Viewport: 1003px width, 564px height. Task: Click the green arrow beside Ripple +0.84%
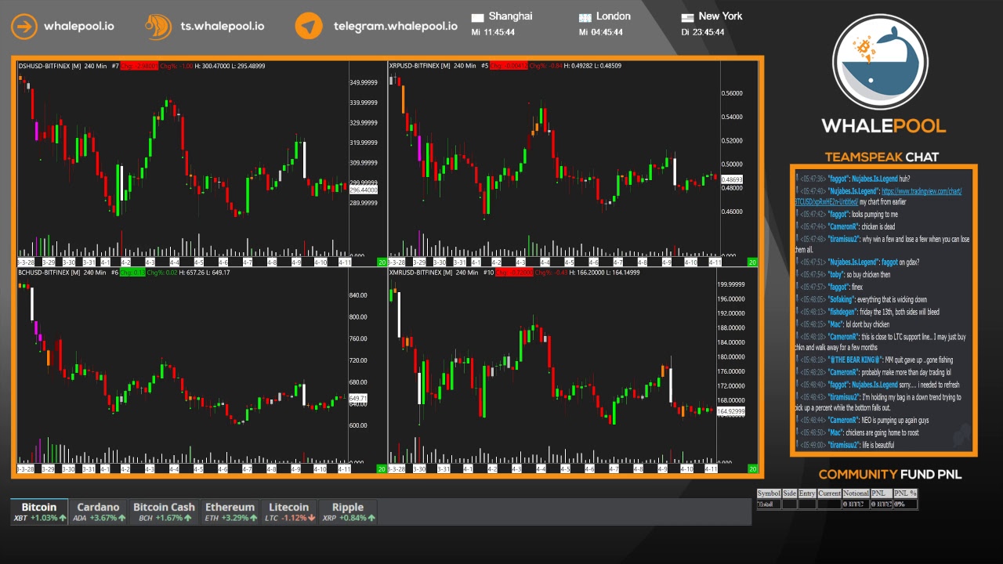371,518
